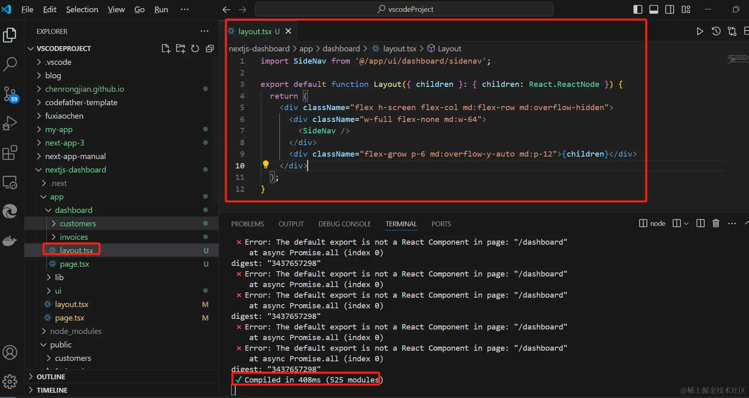Open the Manage gear settings icon

(x=10, y=382)
